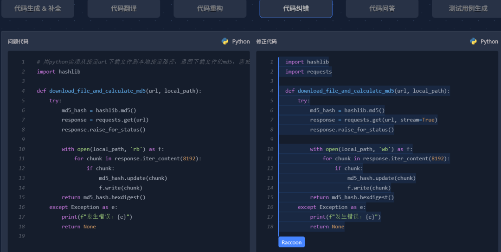The height and width of the screenshot is (252, 501).
Task: Click the Python logo icon in 修正代码 panel
Action: click(473, 42)
